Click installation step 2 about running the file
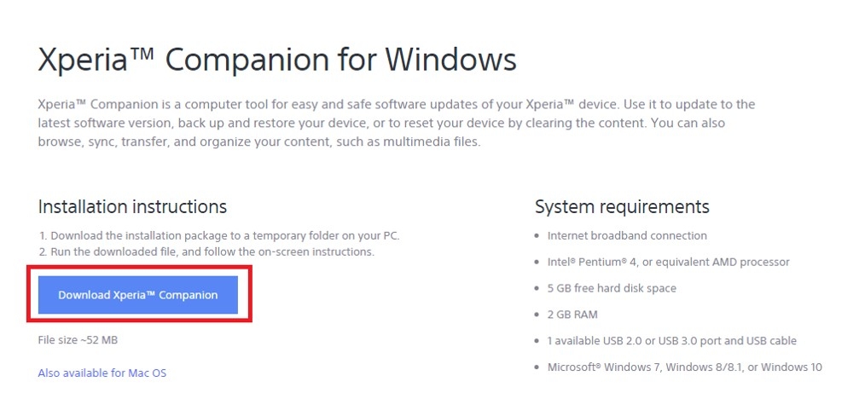The image size is (859, 393). click(x=206, y=252)
